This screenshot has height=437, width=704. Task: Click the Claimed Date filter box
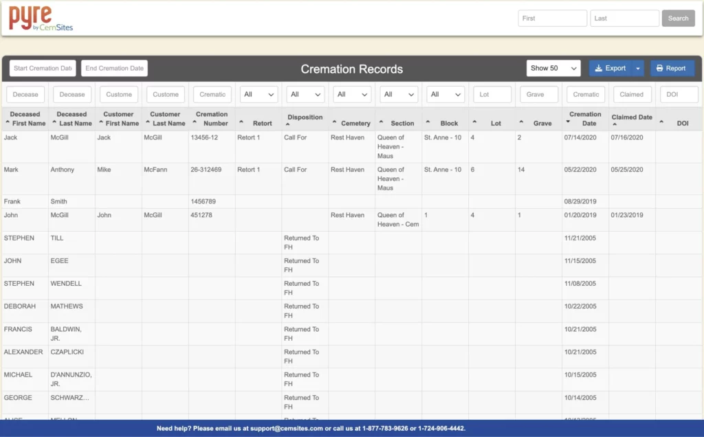click(x=632, y=95)
